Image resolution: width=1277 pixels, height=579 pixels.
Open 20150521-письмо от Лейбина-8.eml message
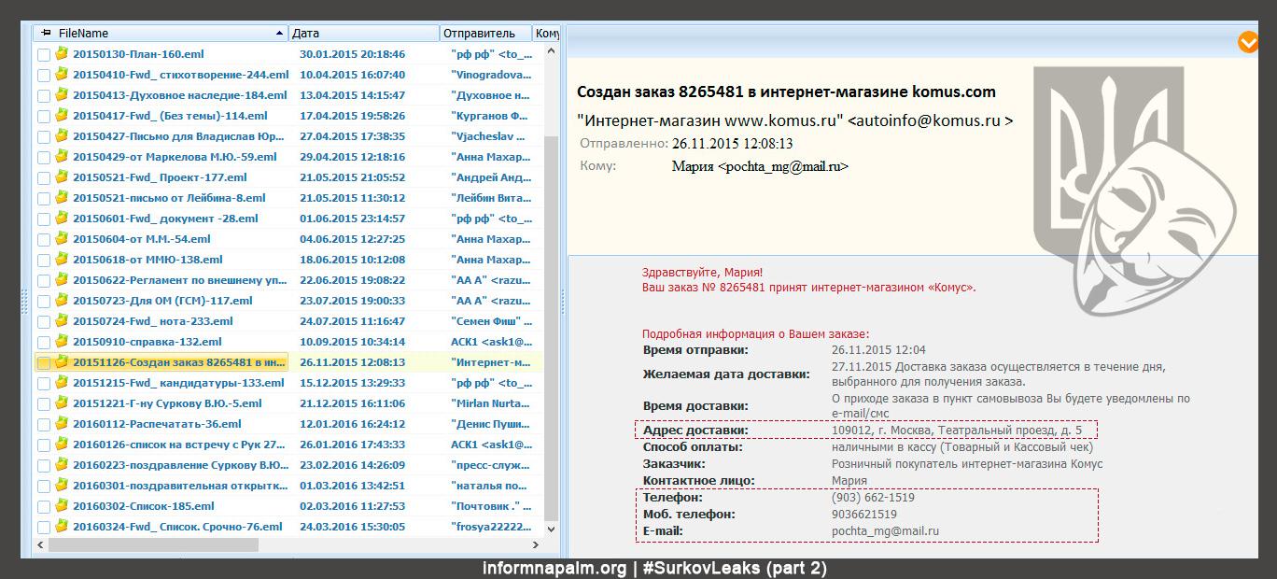tap(169, 198)
